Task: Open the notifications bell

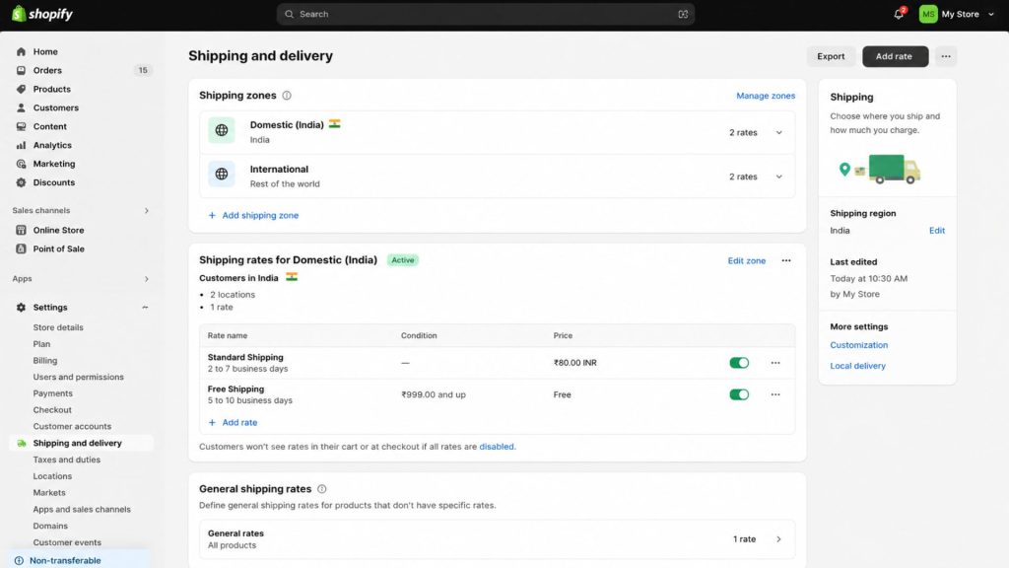Action: click(x=899, y=14)
